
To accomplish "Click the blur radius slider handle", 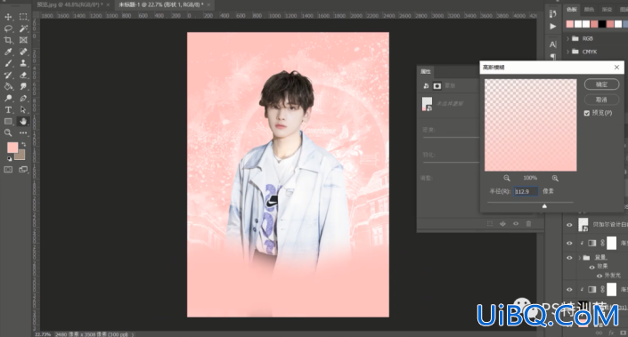I will (x=544, y=206).
